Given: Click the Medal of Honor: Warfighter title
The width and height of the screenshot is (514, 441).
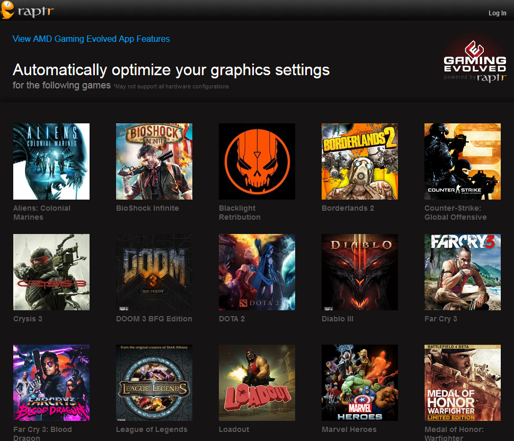Looking at the screenshot, I should point(454,433).
